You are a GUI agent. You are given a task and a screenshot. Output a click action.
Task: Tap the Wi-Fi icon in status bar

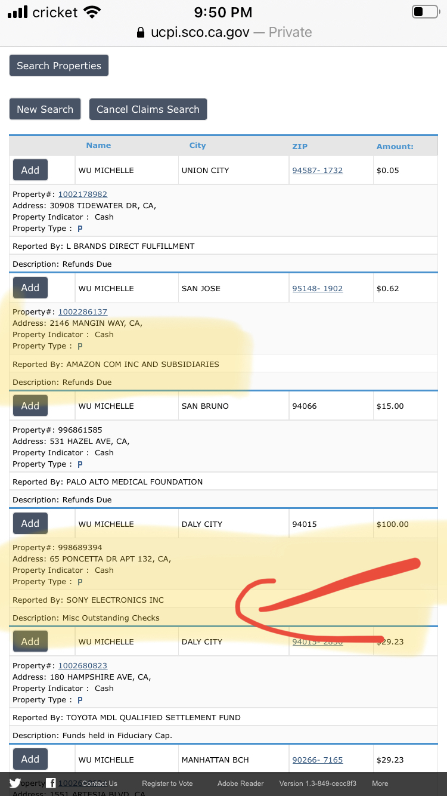point(92,12)
